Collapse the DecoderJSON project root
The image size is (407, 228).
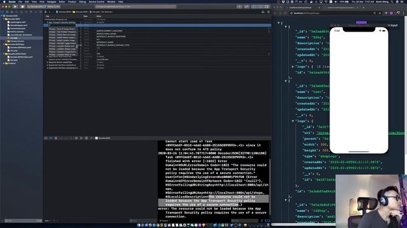(x=2, y=16)
